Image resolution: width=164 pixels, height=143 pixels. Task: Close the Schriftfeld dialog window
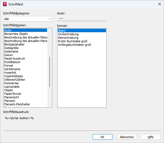coord(159,4)
